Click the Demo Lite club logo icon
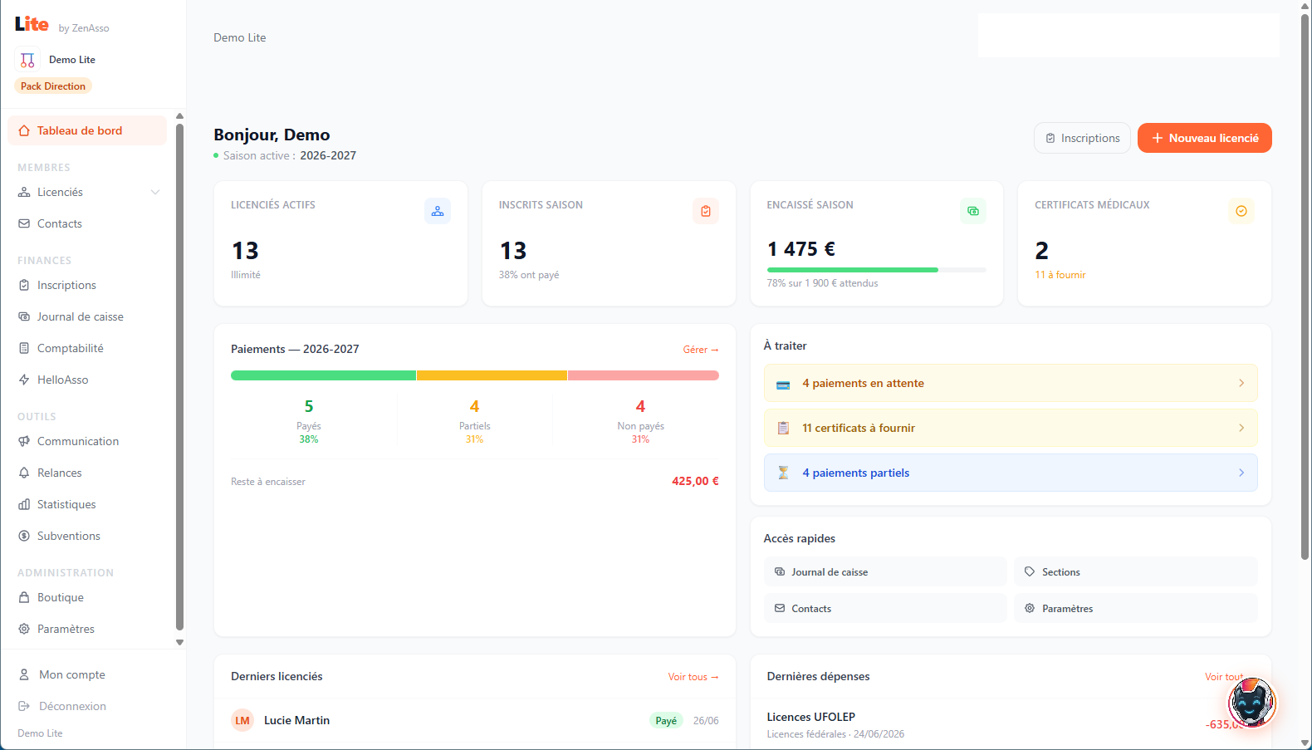 [27, 60]
